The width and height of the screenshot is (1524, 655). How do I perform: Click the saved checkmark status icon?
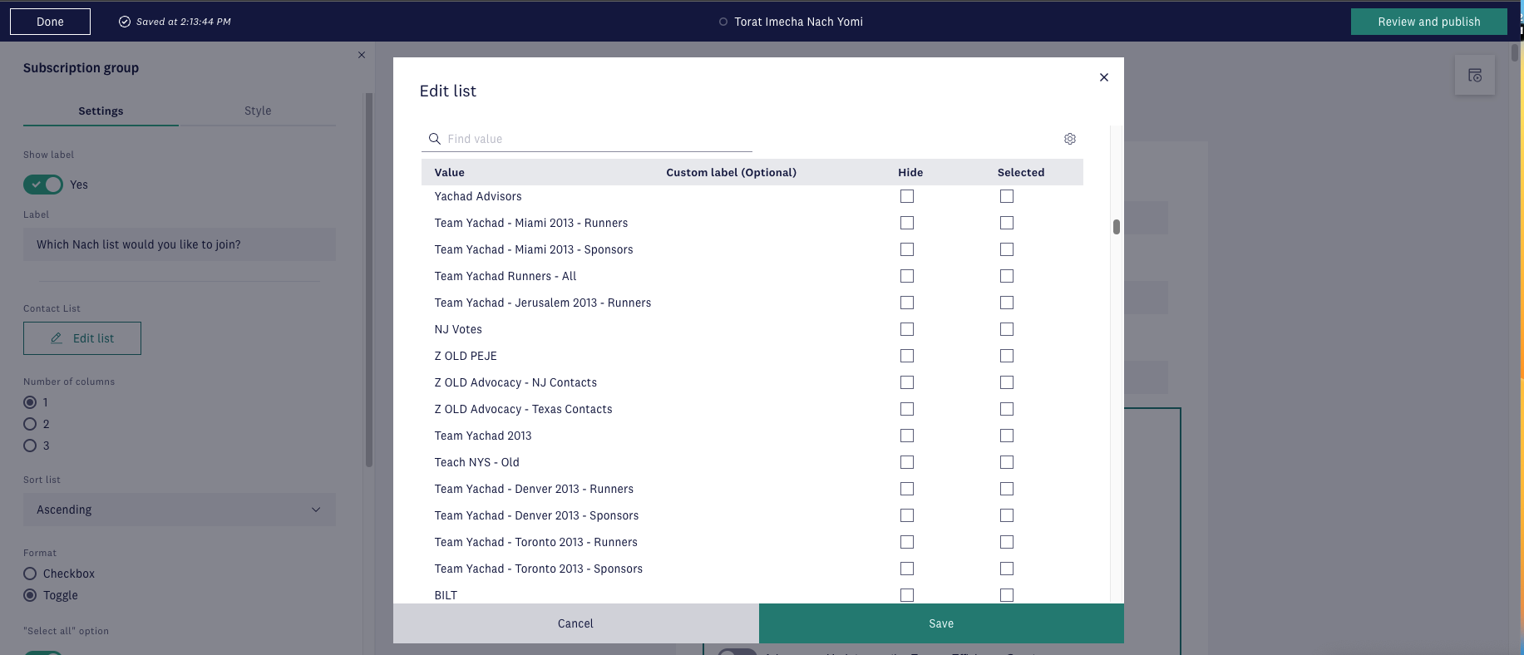pyautogui.click(x=125, y=22)
